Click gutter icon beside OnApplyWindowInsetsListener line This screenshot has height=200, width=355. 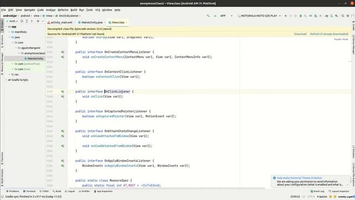63,161
